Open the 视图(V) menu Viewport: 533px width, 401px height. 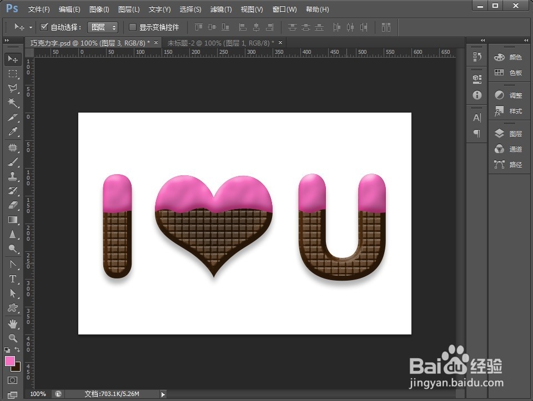pos(252,9)
